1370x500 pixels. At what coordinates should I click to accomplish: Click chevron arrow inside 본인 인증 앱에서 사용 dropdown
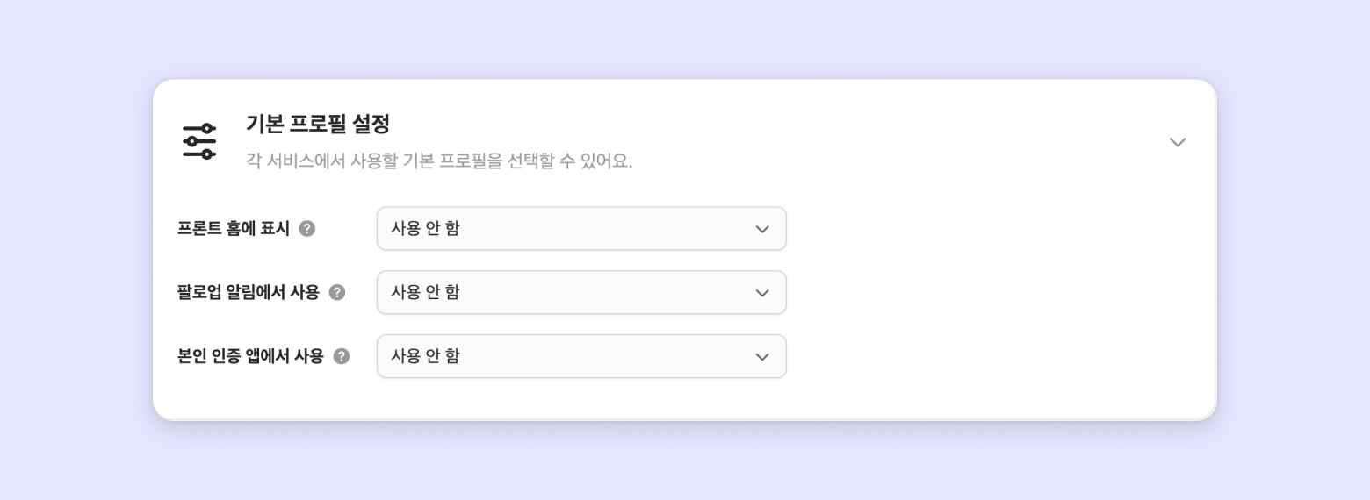761,357
